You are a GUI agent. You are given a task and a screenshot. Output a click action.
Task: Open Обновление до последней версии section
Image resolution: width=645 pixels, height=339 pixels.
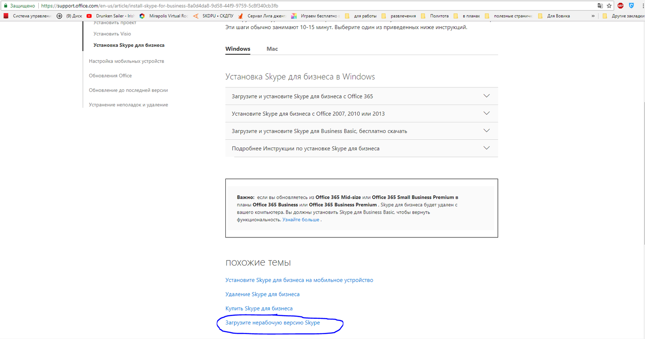tap(128, 90)
